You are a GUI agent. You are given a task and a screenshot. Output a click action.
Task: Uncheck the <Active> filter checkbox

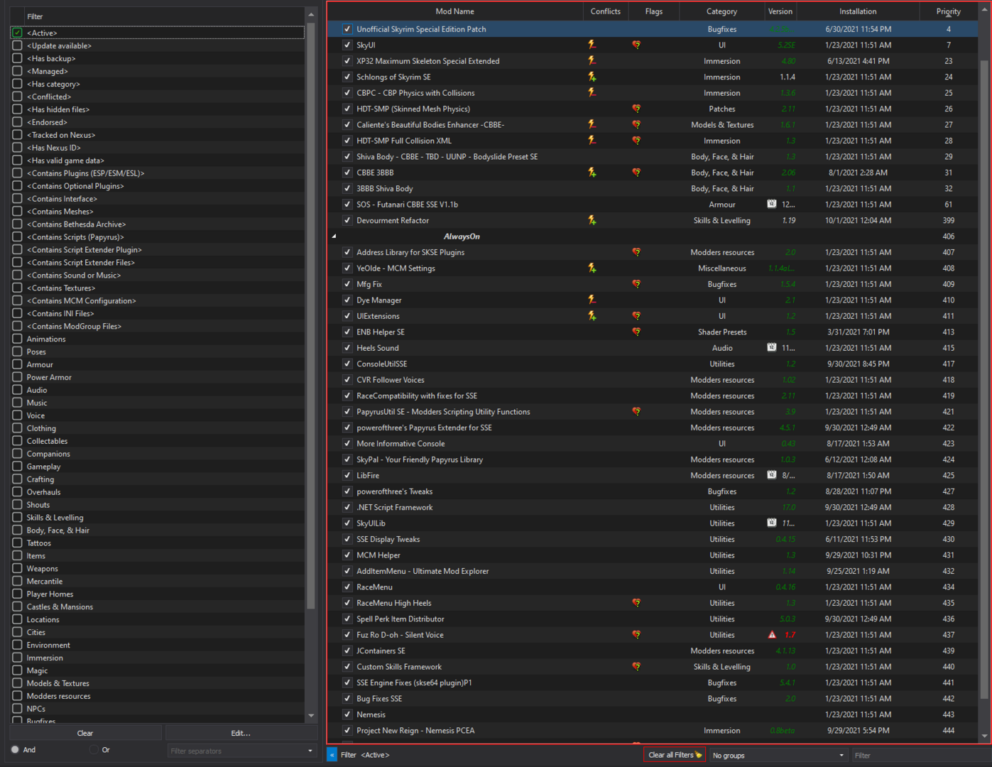[x=17, y=33]
